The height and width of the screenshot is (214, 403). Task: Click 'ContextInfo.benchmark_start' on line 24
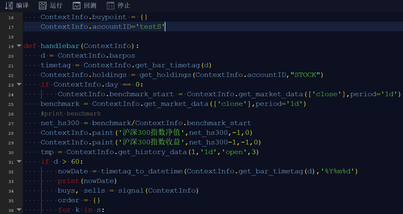pyautogui.click(x=116, y=94)
